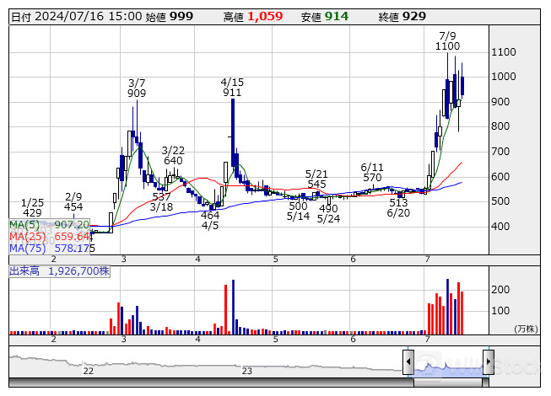This screenshot has height=396, width=551.
Task: Click year 23 in the overview timeline
Action: click(247, 371)
